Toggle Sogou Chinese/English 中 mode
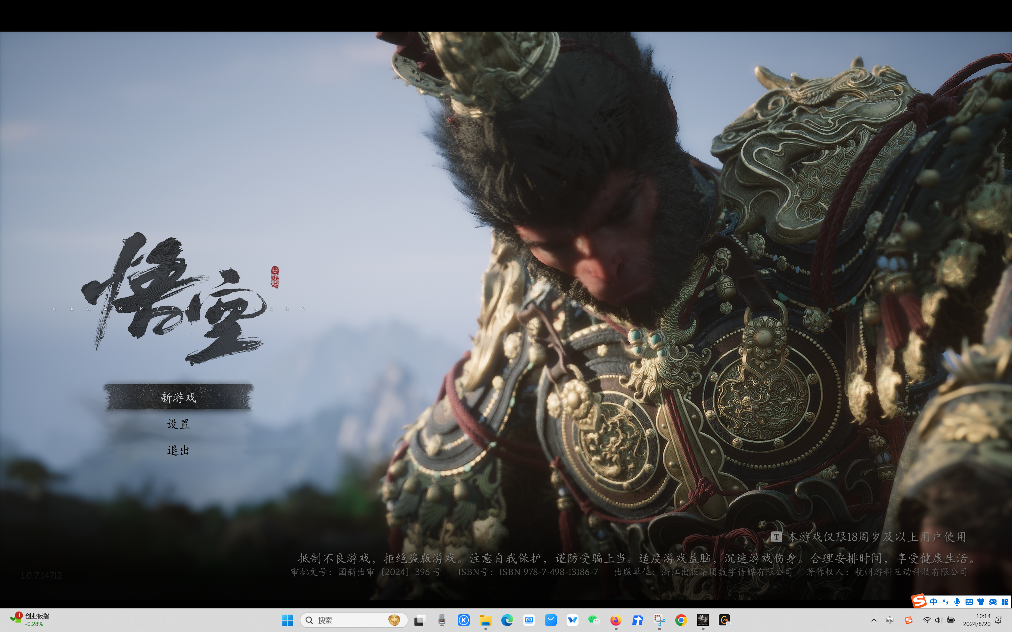 pyautogui.click(x=933, y=602)
